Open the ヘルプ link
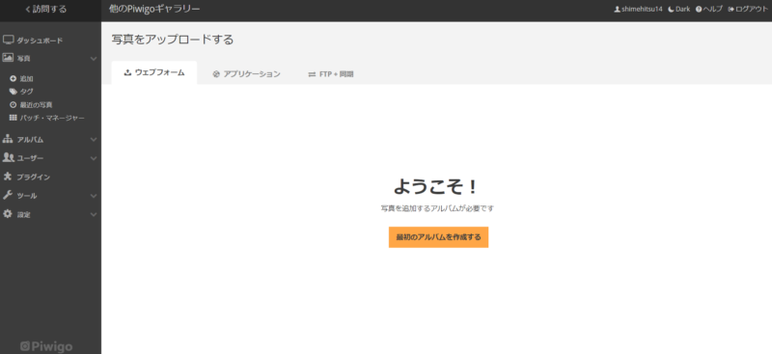 [709, 9]
